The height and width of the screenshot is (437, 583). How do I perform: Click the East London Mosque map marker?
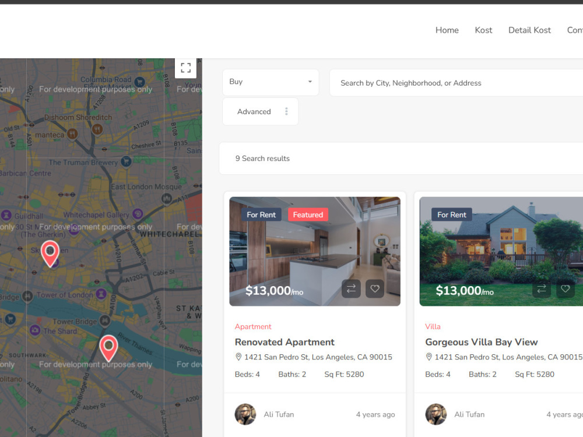point(167,199)
